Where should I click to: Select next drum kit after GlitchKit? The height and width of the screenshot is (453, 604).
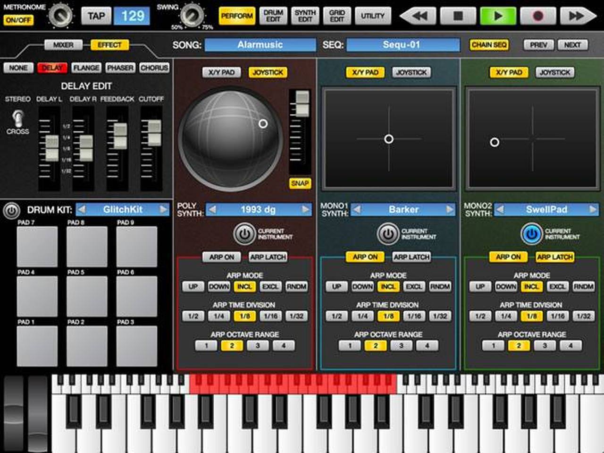tap(163, 209)
